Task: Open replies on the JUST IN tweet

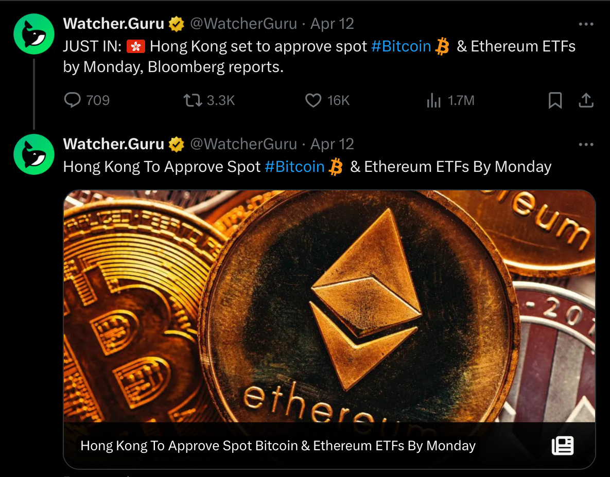Action: (87, 100)
